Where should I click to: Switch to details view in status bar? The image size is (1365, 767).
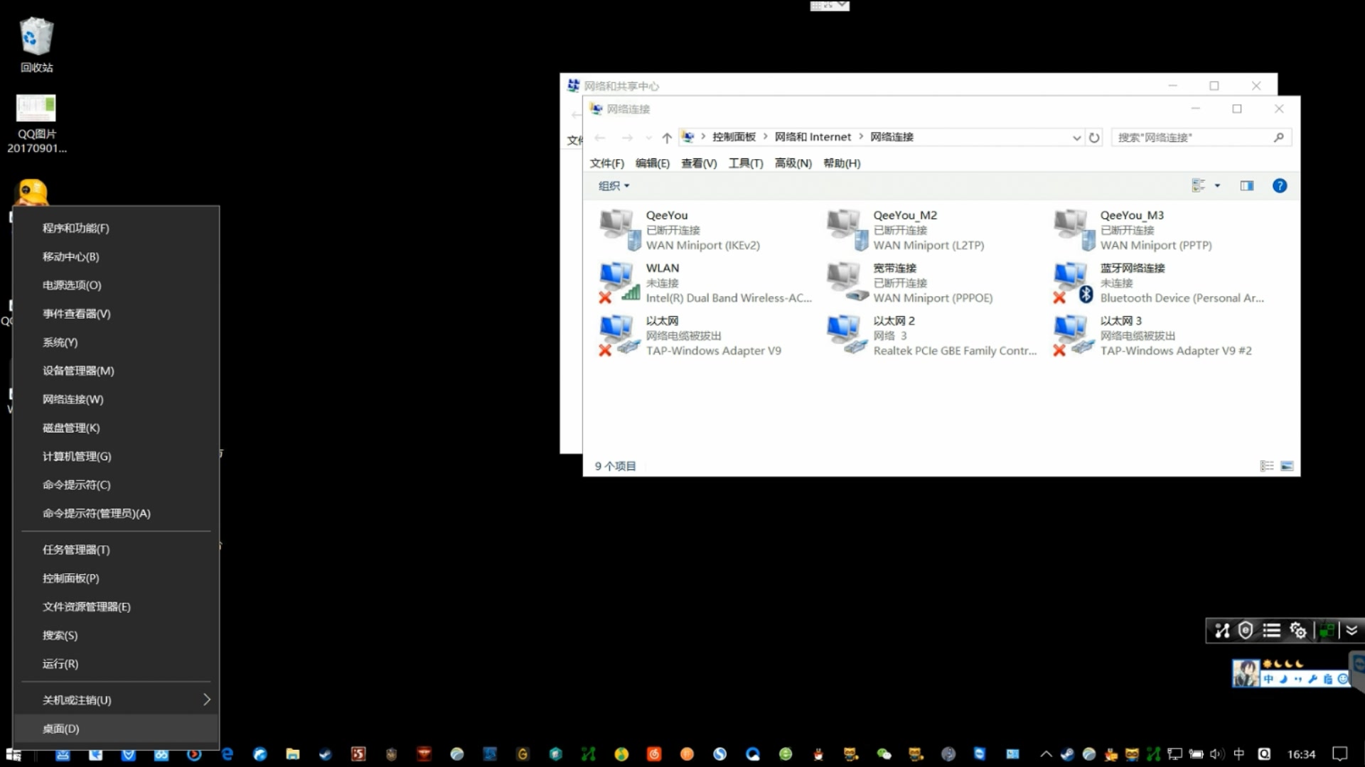(1266, 466)
